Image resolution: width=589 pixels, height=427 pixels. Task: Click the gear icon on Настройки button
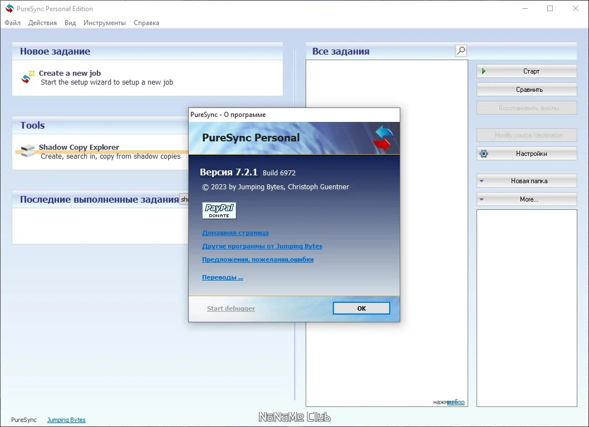tap(484, 153)
